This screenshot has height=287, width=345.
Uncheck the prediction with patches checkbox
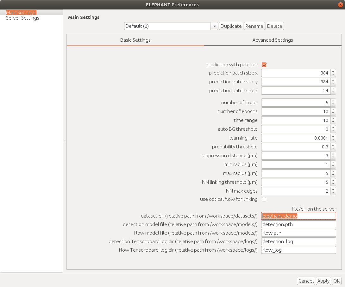(x=264, y=65)
